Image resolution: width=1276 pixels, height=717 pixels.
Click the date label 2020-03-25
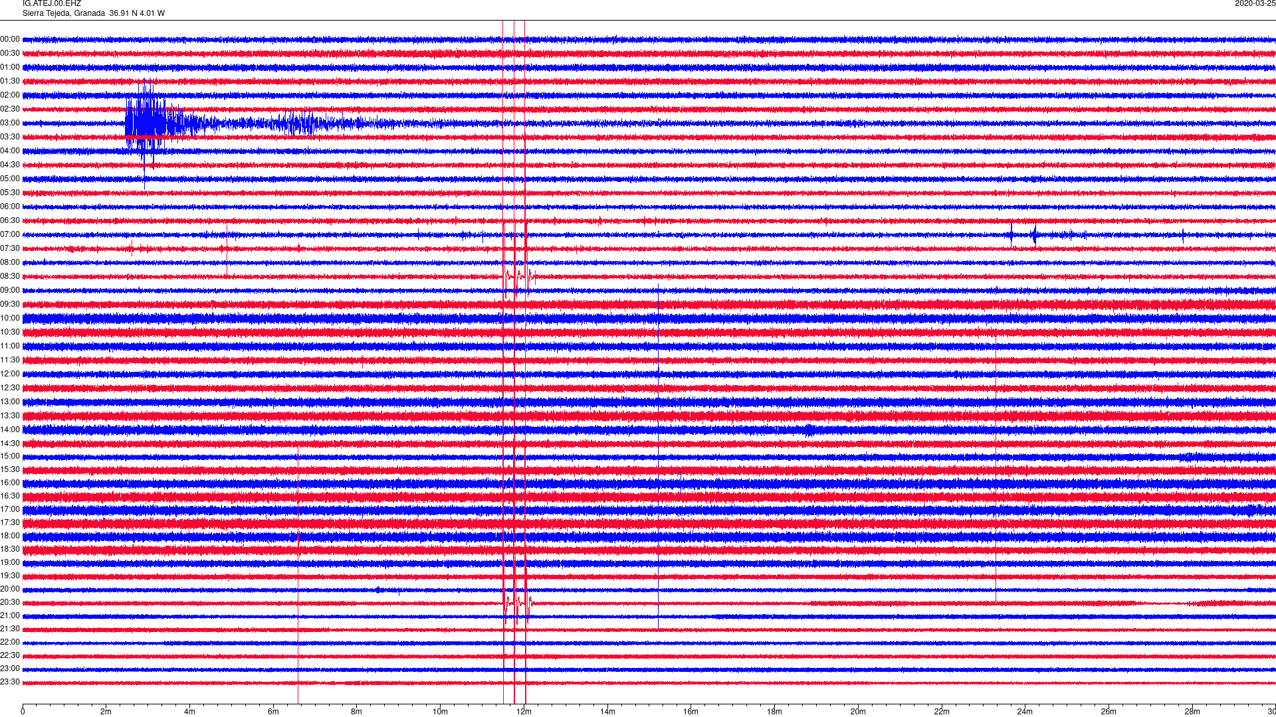point(1255,4)
